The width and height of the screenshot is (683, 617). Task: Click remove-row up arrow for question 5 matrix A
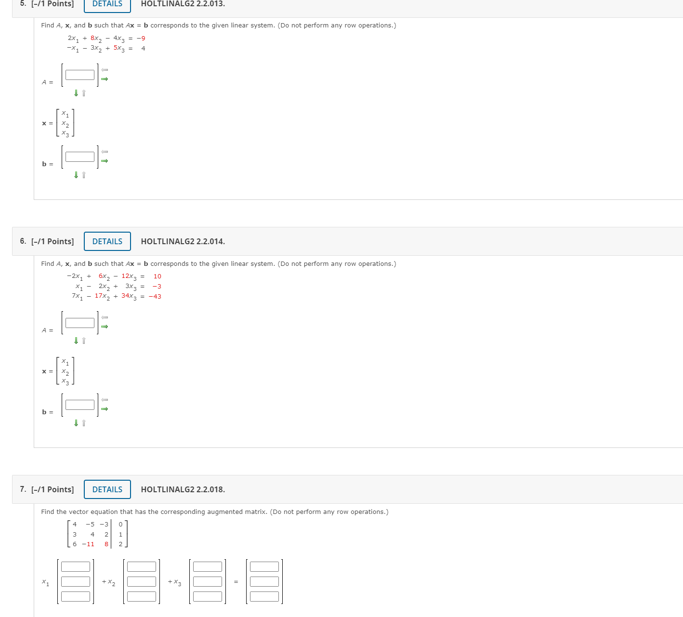84,93
